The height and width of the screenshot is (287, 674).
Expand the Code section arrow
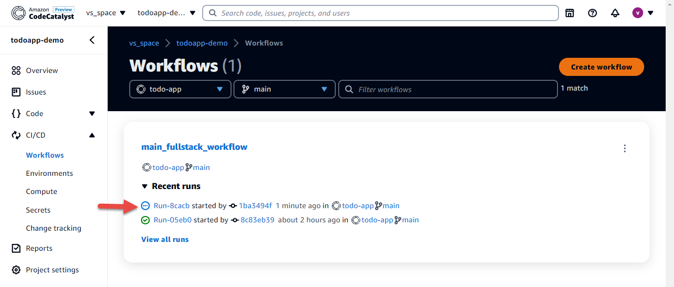[x=92, y=114]
